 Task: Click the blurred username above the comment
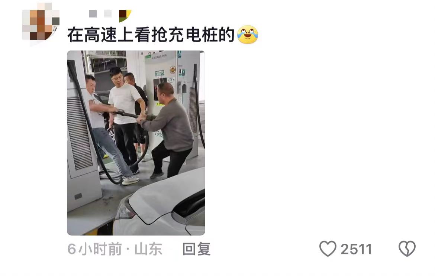point(100,14)
